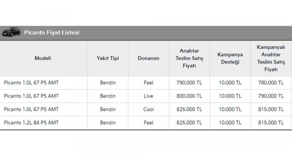Select the Picanto 1.2L 84 PS AMT row
This screenshot has width=292, height=154.
pos(146,123)
